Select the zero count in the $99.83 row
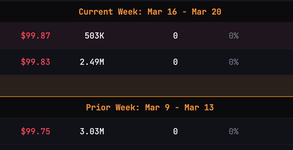 (x=175, y=62)
